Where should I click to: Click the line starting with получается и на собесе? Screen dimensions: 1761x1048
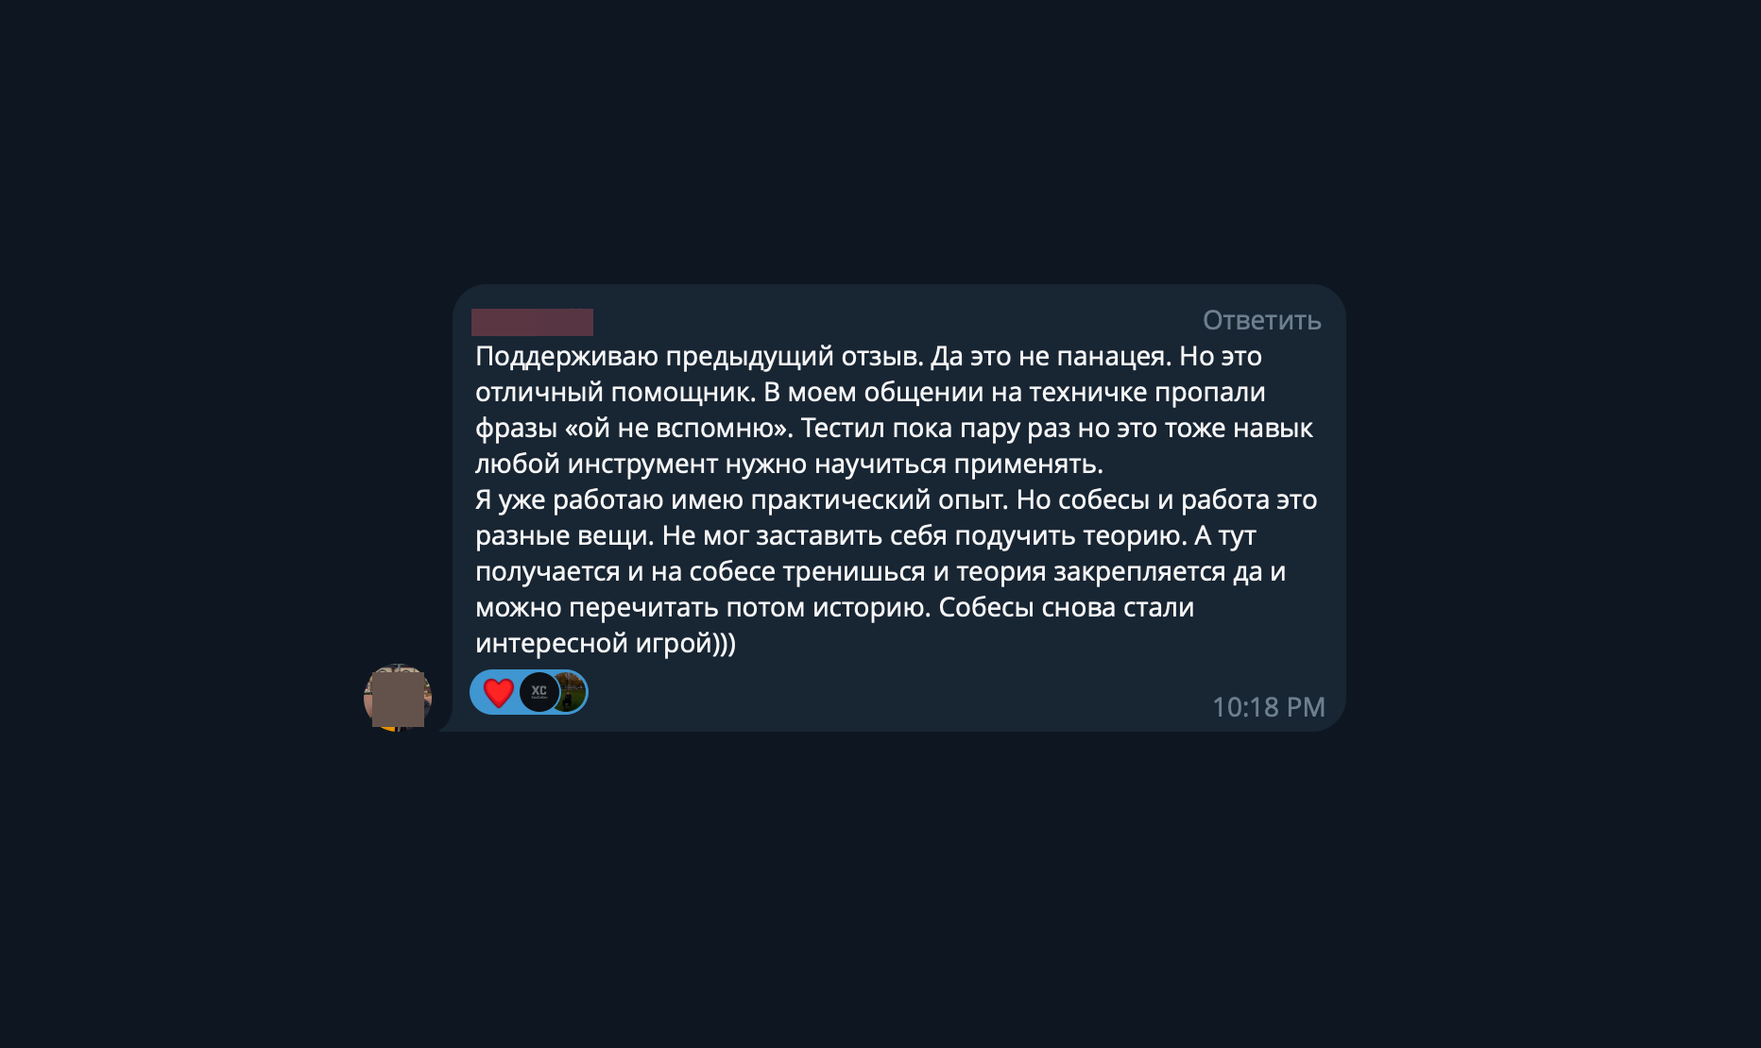click(x=880, y=572)
